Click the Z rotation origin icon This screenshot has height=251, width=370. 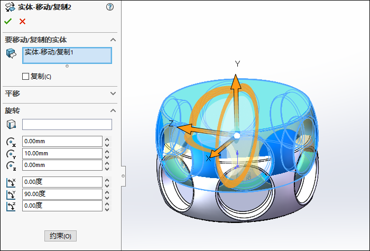coord(11,166)
